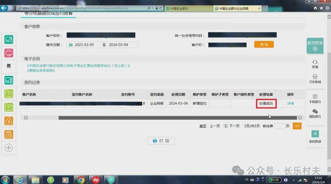The height and width of the screenshot is (184, 331).
Task: Click the orange money bag sidebar icon
Action: [9, 121]
